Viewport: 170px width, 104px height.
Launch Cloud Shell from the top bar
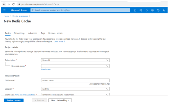pyautogui.click(x=135, y=10)
